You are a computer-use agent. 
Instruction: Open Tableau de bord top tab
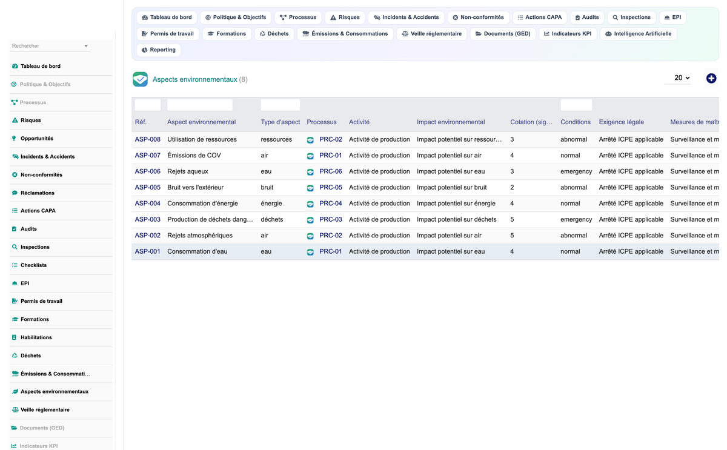pos(167,18)
